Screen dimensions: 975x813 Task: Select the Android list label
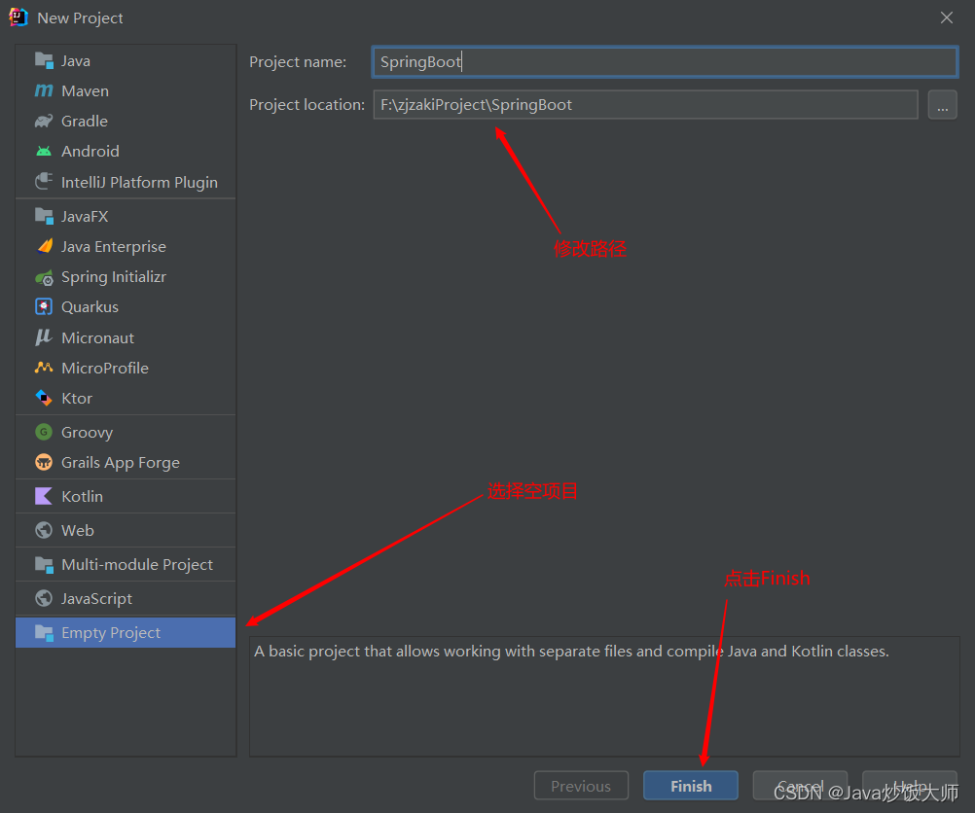coord(90,151)
